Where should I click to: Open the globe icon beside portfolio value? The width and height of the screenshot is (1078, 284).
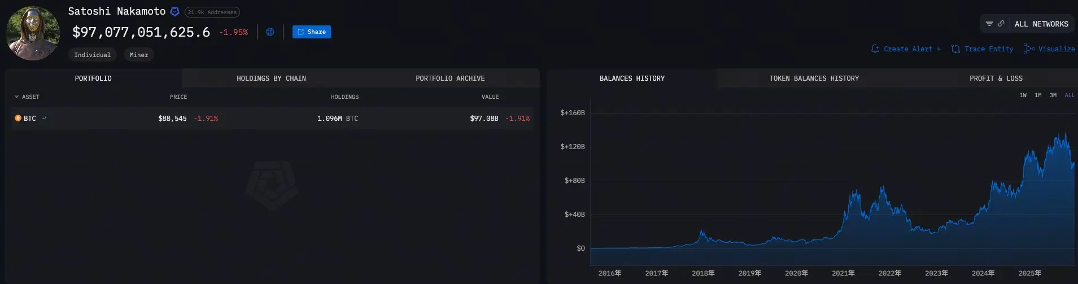click(270, 32)
